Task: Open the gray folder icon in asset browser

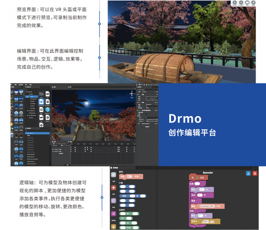Action: pos(41,94)
